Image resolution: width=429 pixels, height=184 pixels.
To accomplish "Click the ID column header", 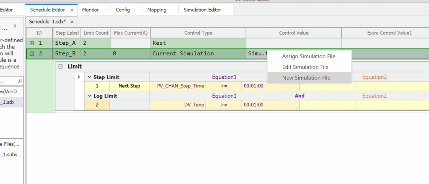I will [39, 33].
